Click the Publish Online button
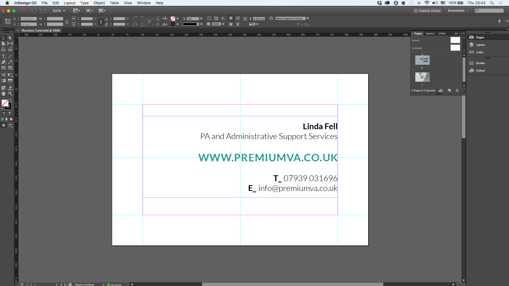This screenshot has height=286, width=509. pyautogui.click(x=427, y=11)
